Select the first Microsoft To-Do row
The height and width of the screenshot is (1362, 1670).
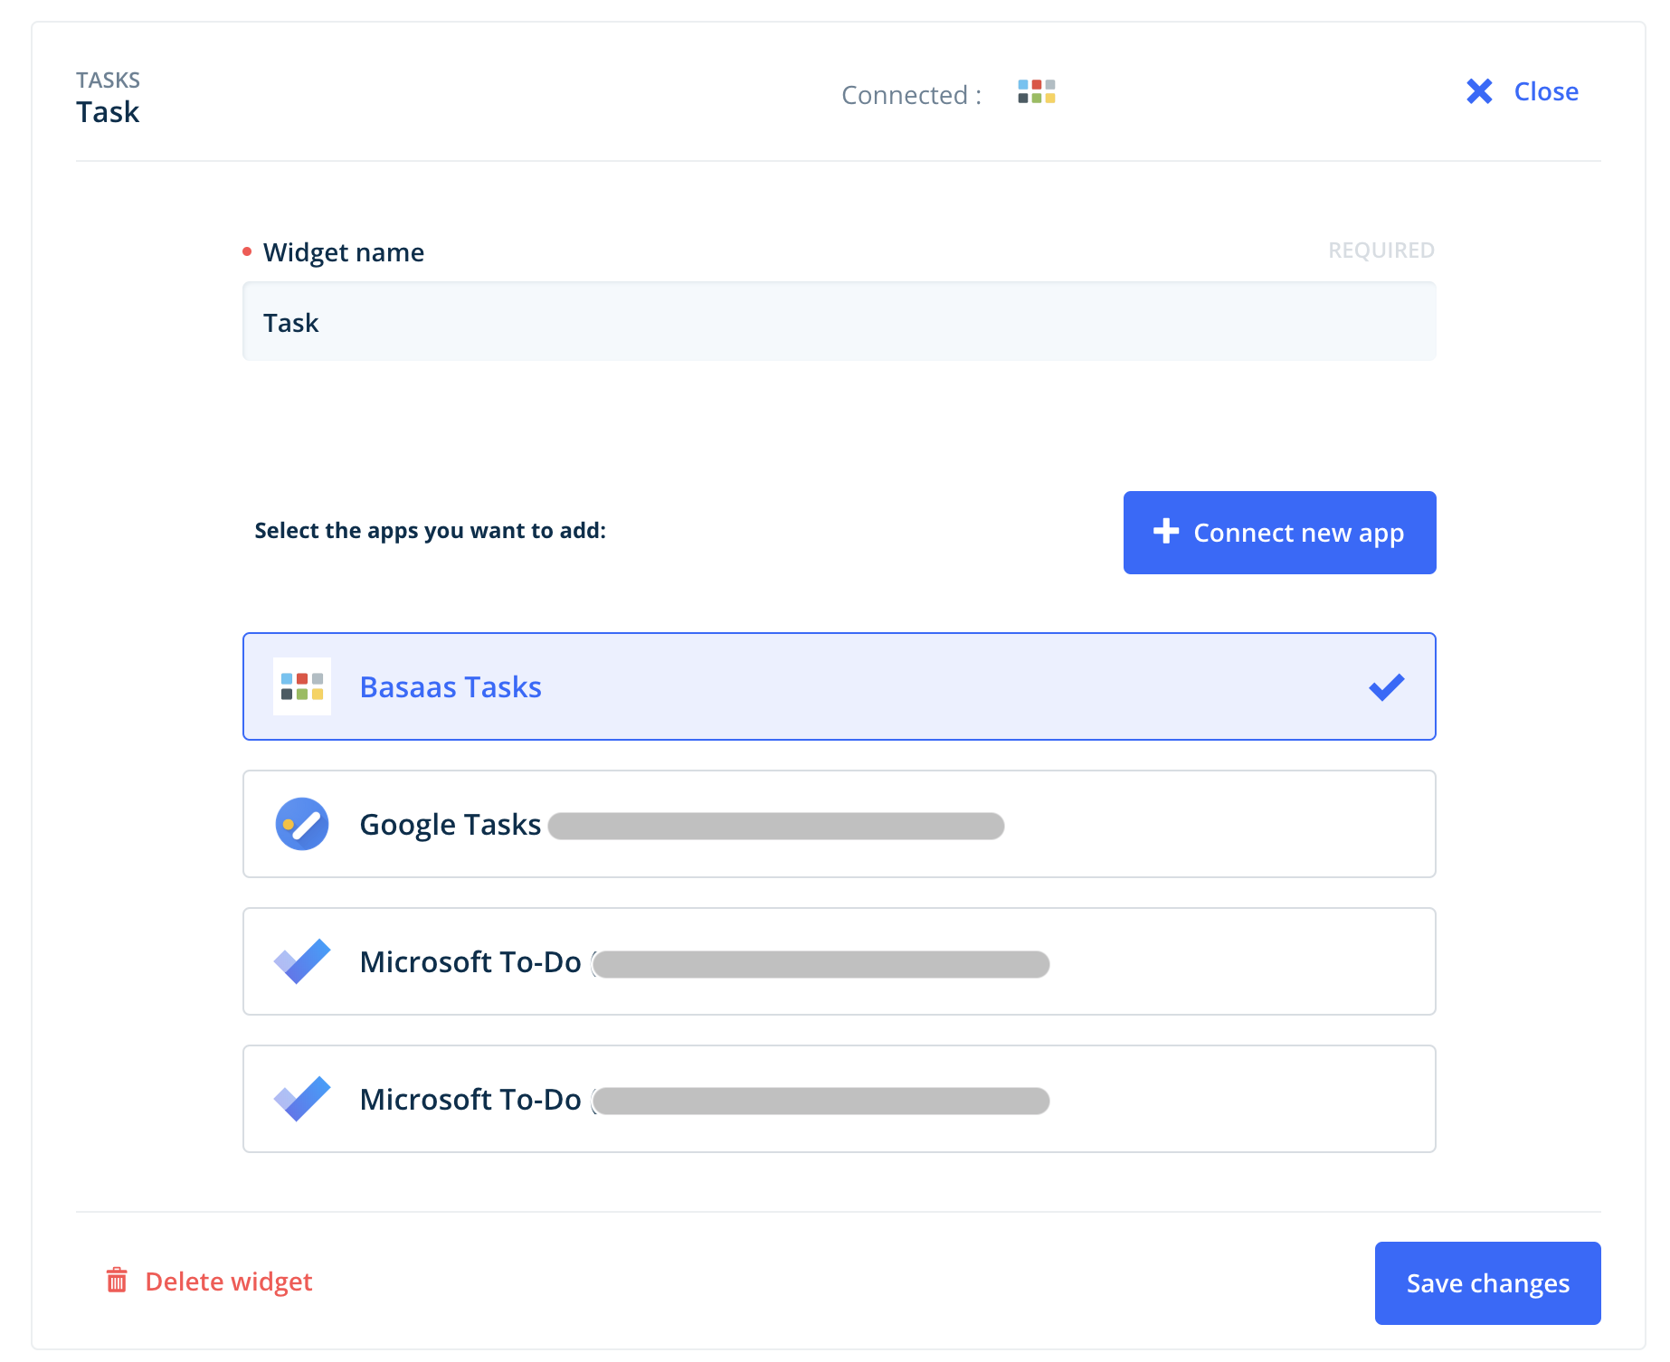[x=839, y=961]
